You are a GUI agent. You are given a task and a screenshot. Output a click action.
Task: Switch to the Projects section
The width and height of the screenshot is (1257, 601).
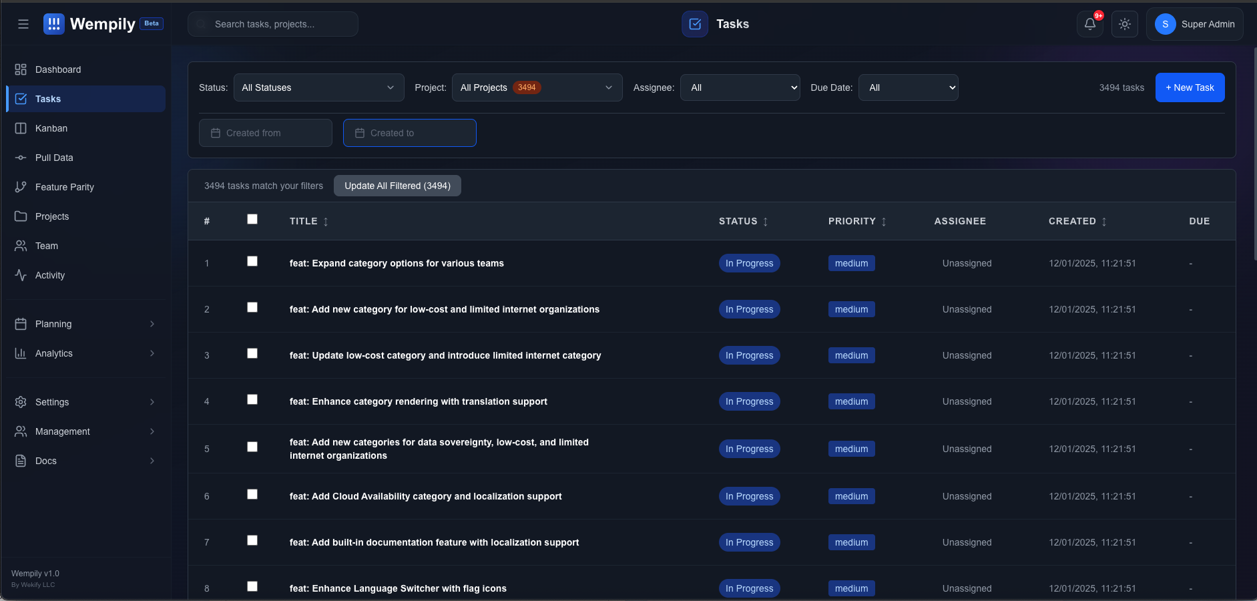(x=52, y=216)
